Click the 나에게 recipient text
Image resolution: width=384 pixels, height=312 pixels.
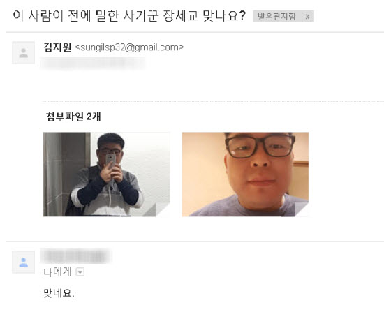(57, 272)
